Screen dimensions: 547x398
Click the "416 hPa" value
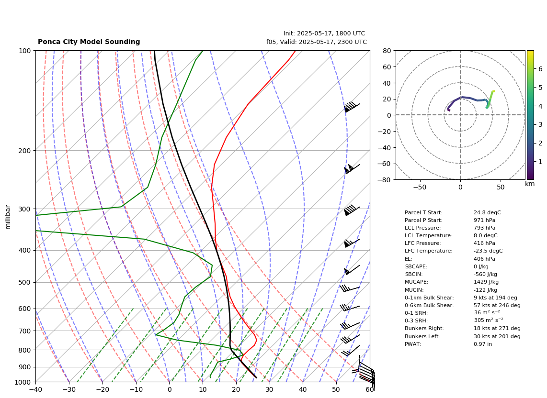pyautogui.click(x=484, y=243)
